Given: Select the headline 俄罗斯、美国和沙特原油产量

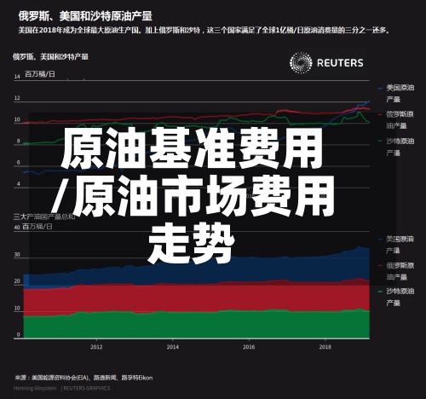Looking at the screenshot, I should click(x=85, y=15).
